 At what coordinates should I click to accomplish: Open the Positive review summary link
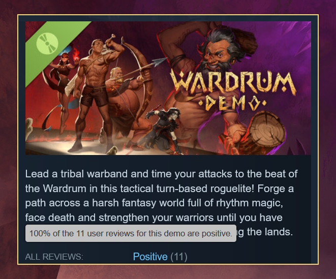[x=150, y=257]
